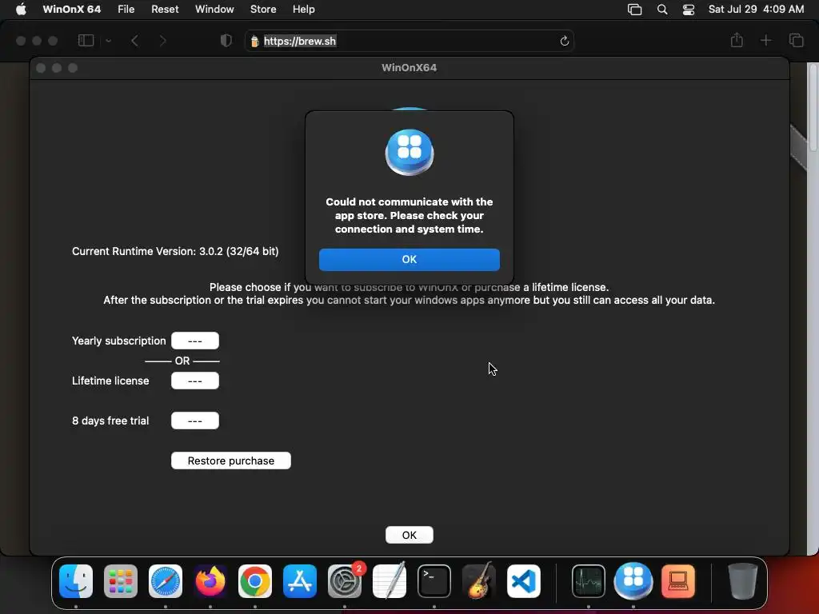Open the Store menu
The width and height of the screenshot is (819, 614).
[263, 10]
